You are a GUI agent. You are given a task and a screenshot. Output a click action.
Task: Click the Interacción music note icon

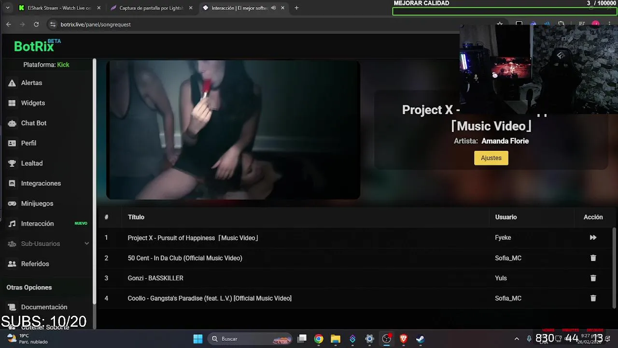click(x=12, y=224)
